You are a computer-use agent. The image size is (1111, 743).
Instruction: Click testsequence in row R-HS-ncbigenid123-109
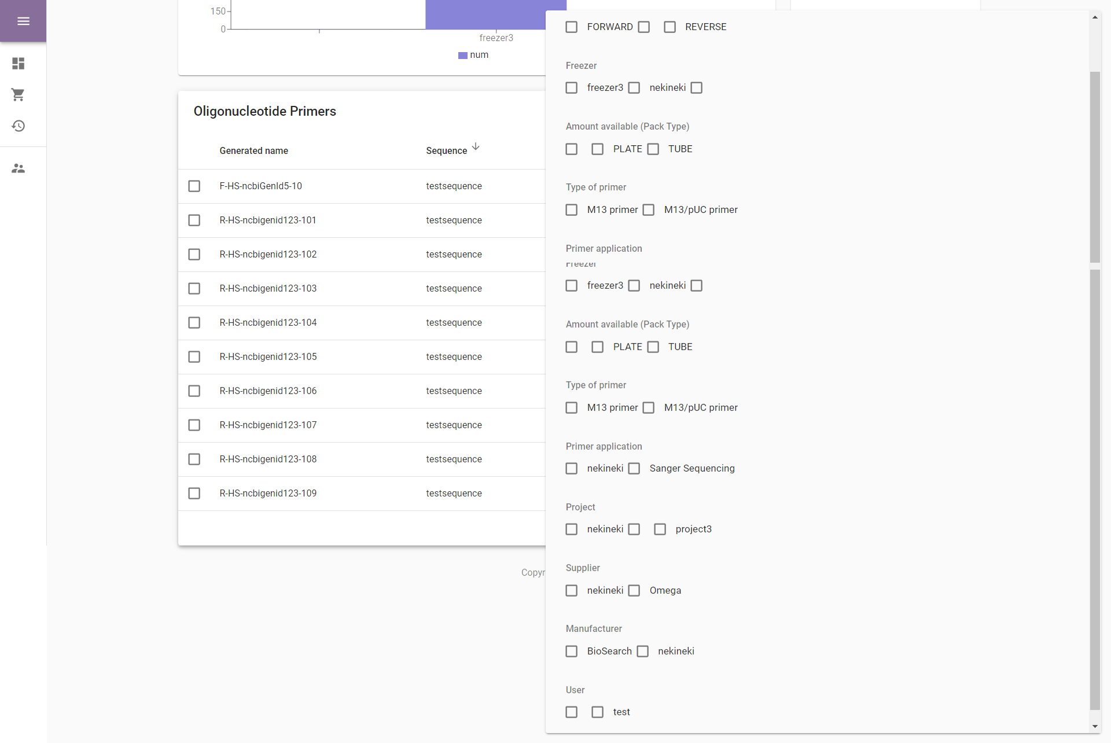[454, 494]
